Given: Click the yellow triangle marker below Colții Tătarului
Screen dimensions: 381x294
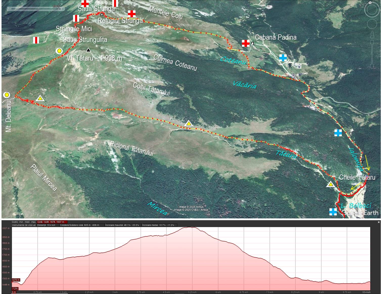Looking at the screenshot, I should pos(189,123).
